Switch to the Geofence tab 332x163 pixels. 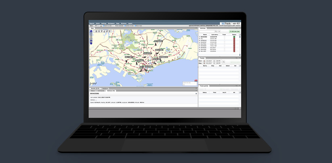105,88
